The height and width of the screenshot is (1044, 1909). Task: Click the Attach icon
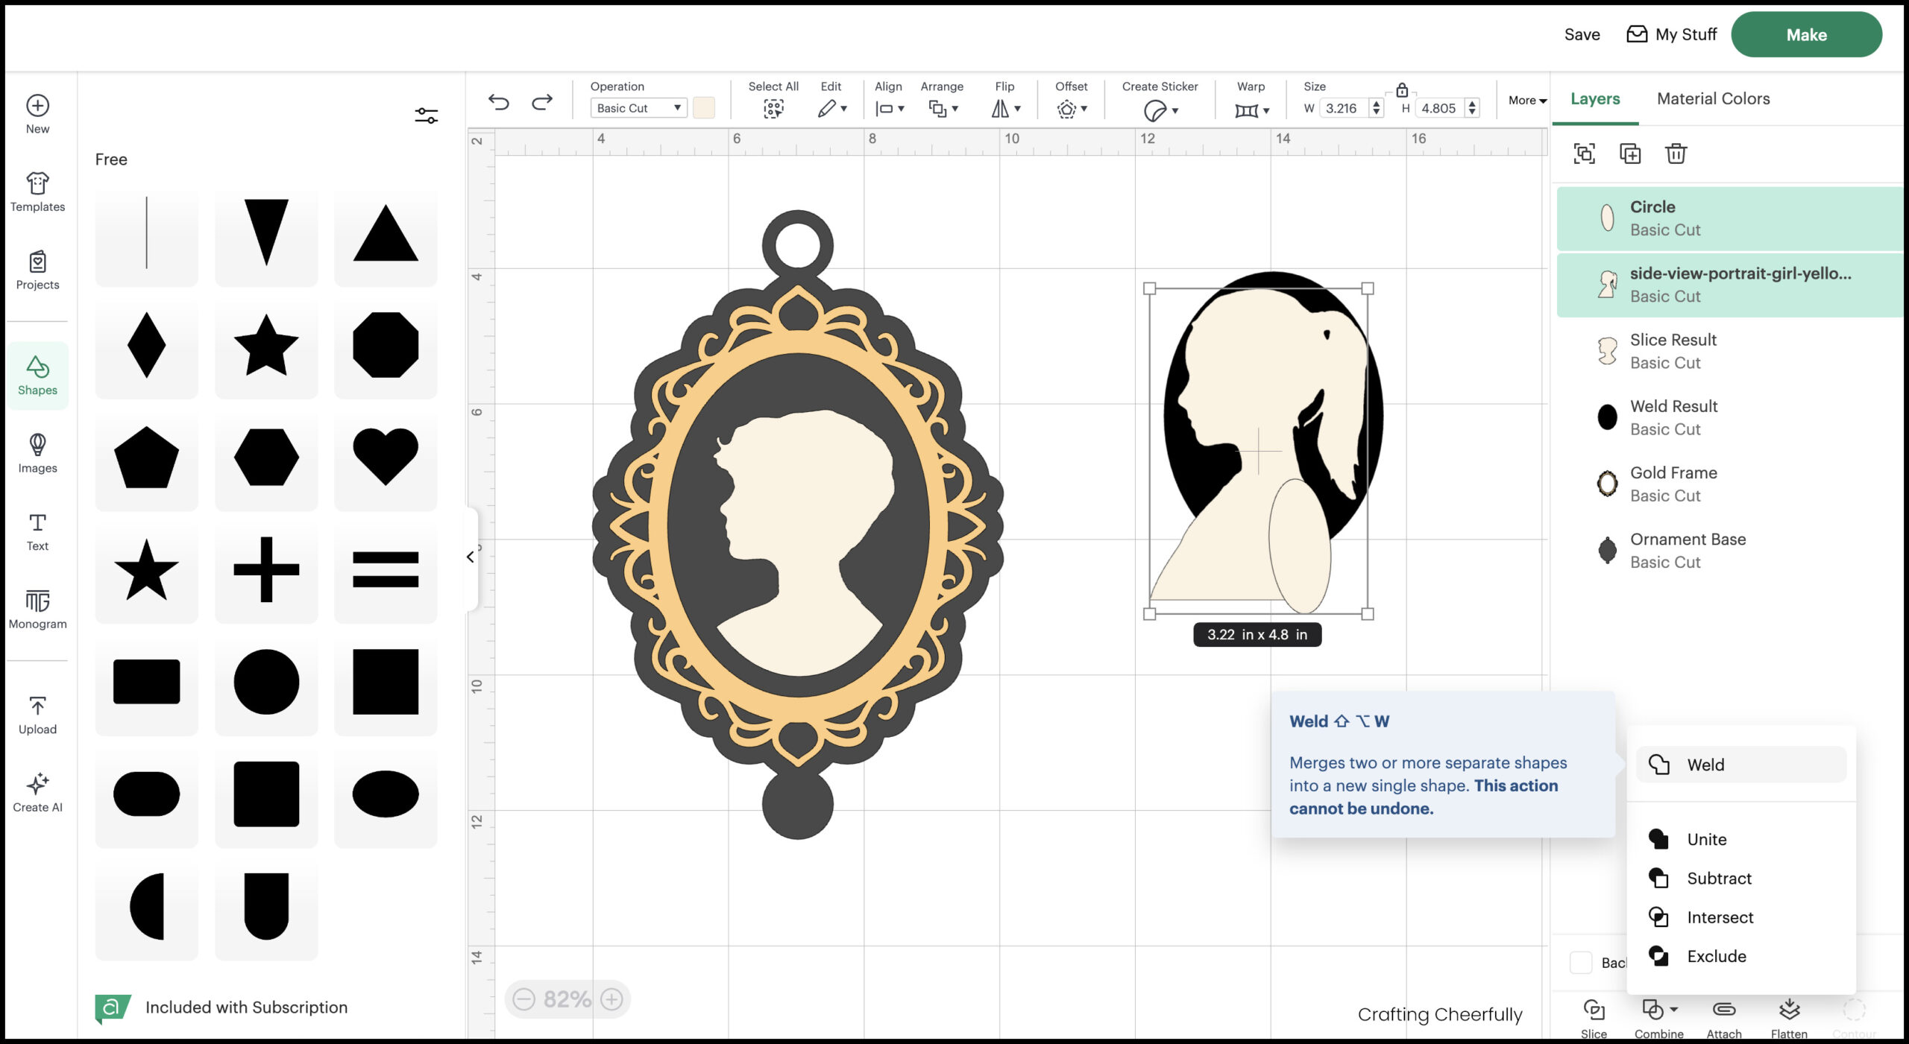pyautogui.click(x=1723, y=1011)
